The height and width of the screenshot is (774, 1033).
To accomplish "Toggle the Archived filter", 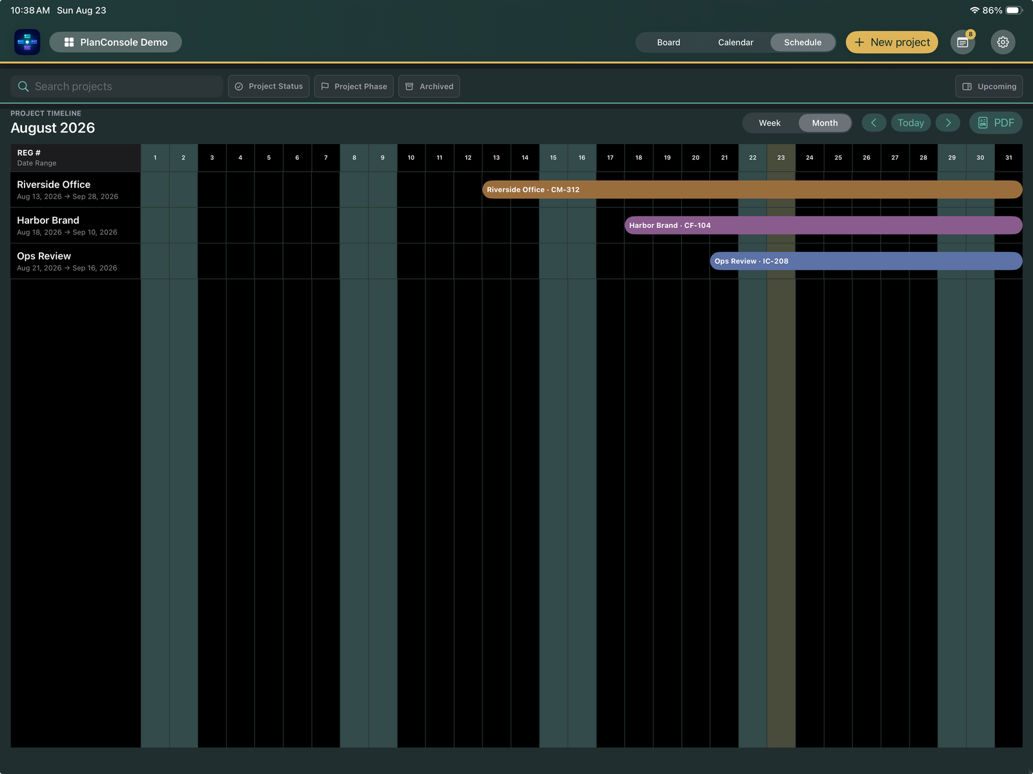I will (429, 87).
